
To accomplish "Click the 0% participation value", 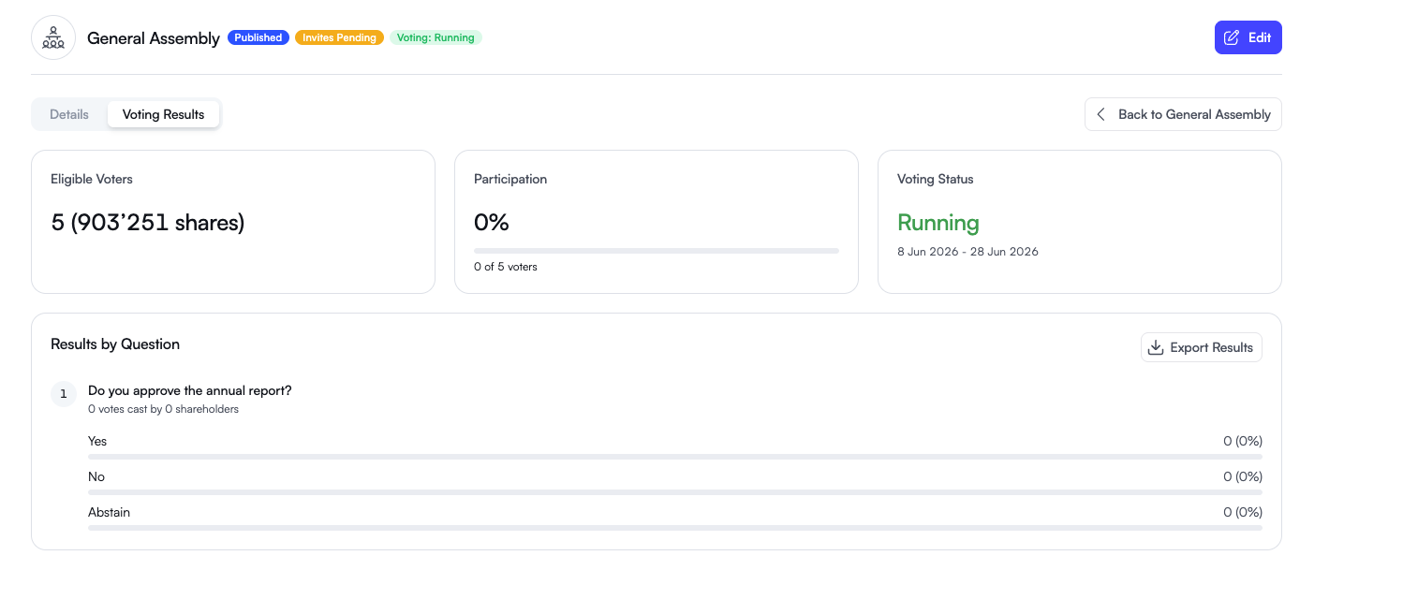I will click(x=492, y=223).
